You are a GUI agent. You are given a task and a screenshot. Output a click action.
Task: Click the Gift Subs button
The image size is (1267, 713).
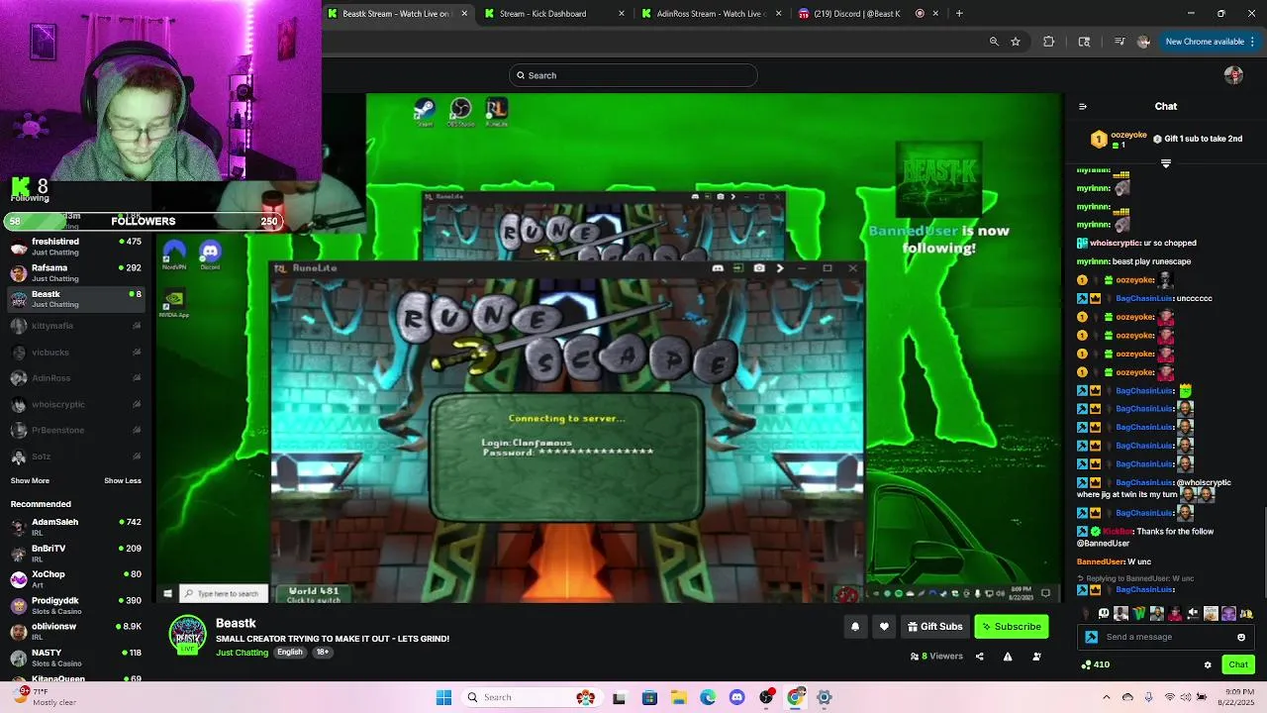coord(934,626)
